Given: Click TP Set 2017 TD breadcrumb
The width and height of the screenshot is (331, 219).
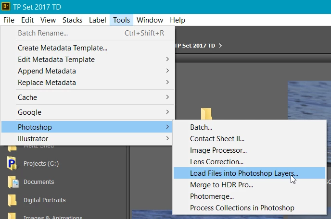Looking at the screenshot, I should [x=195, y=46].
